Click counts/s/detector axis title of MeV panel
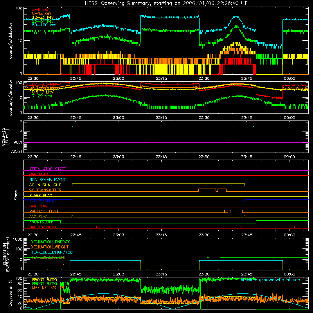The width and height of the screenshot is (313, 313). (11, 97)
